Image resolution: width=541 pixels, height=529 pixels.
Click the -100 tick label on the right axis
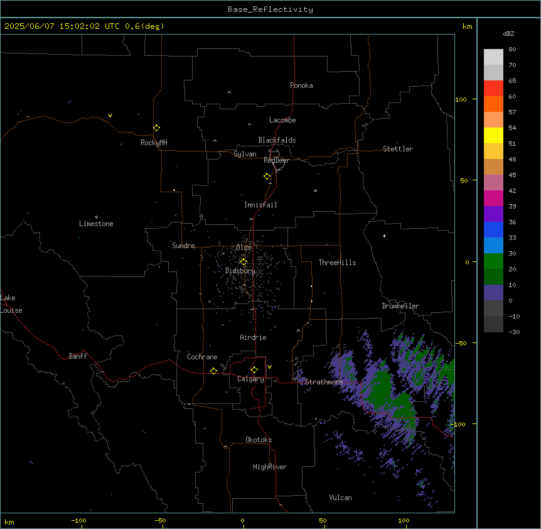click(458, 424)
